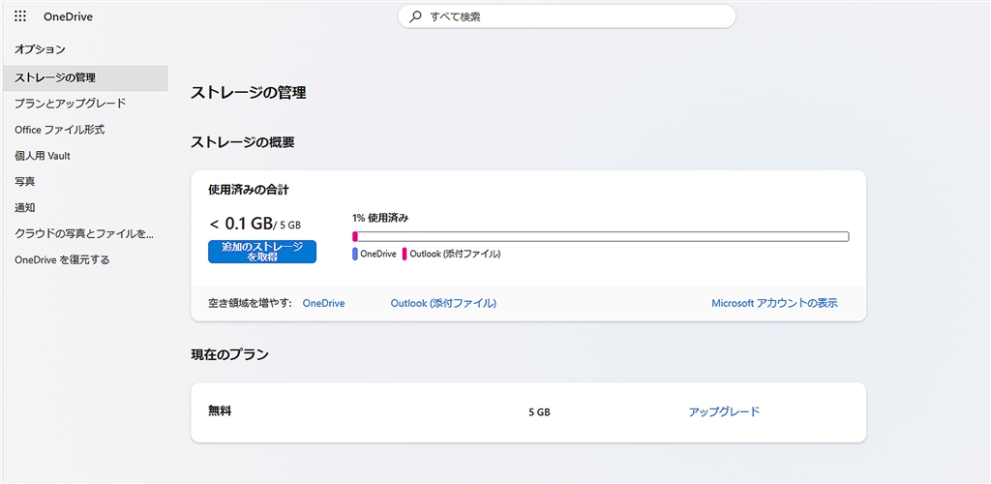Open Microsoft アカウントの表示 link
The height and width of the screenshot is (484, 991).
click(774, 303)
